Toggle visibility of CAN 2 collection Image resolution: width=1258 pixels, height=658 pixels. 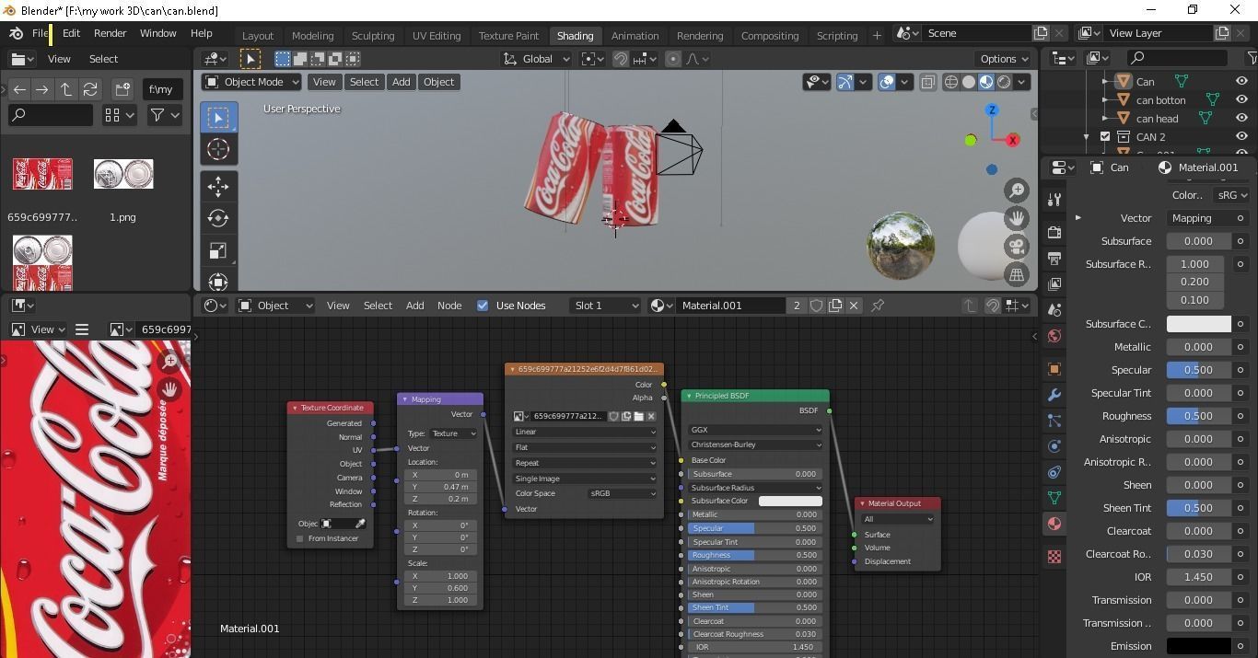pyautogui.click(x=1241, y=136)
